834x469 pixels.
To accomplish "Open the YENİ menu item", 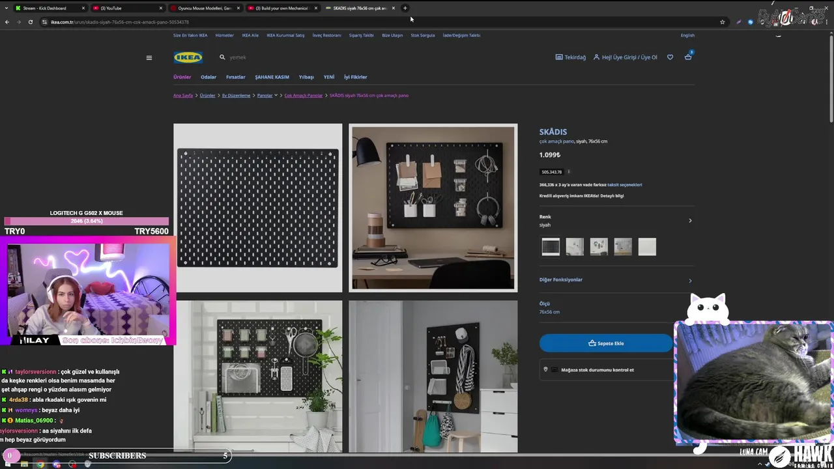I will point(329,77).
